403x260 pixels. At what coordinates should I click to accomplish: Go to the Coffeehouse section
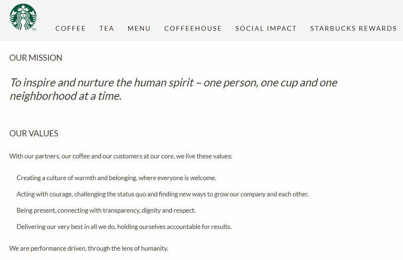pos(193,28)
